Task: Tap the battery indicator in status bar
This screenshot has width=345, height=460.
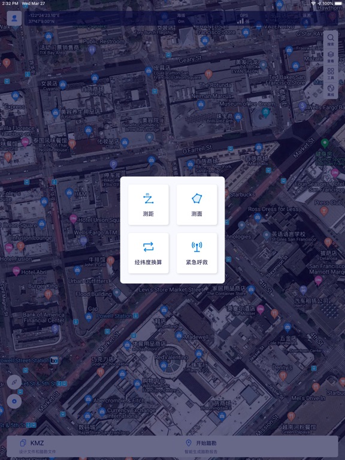Action: pyautogui.click(x=337, y=3)
